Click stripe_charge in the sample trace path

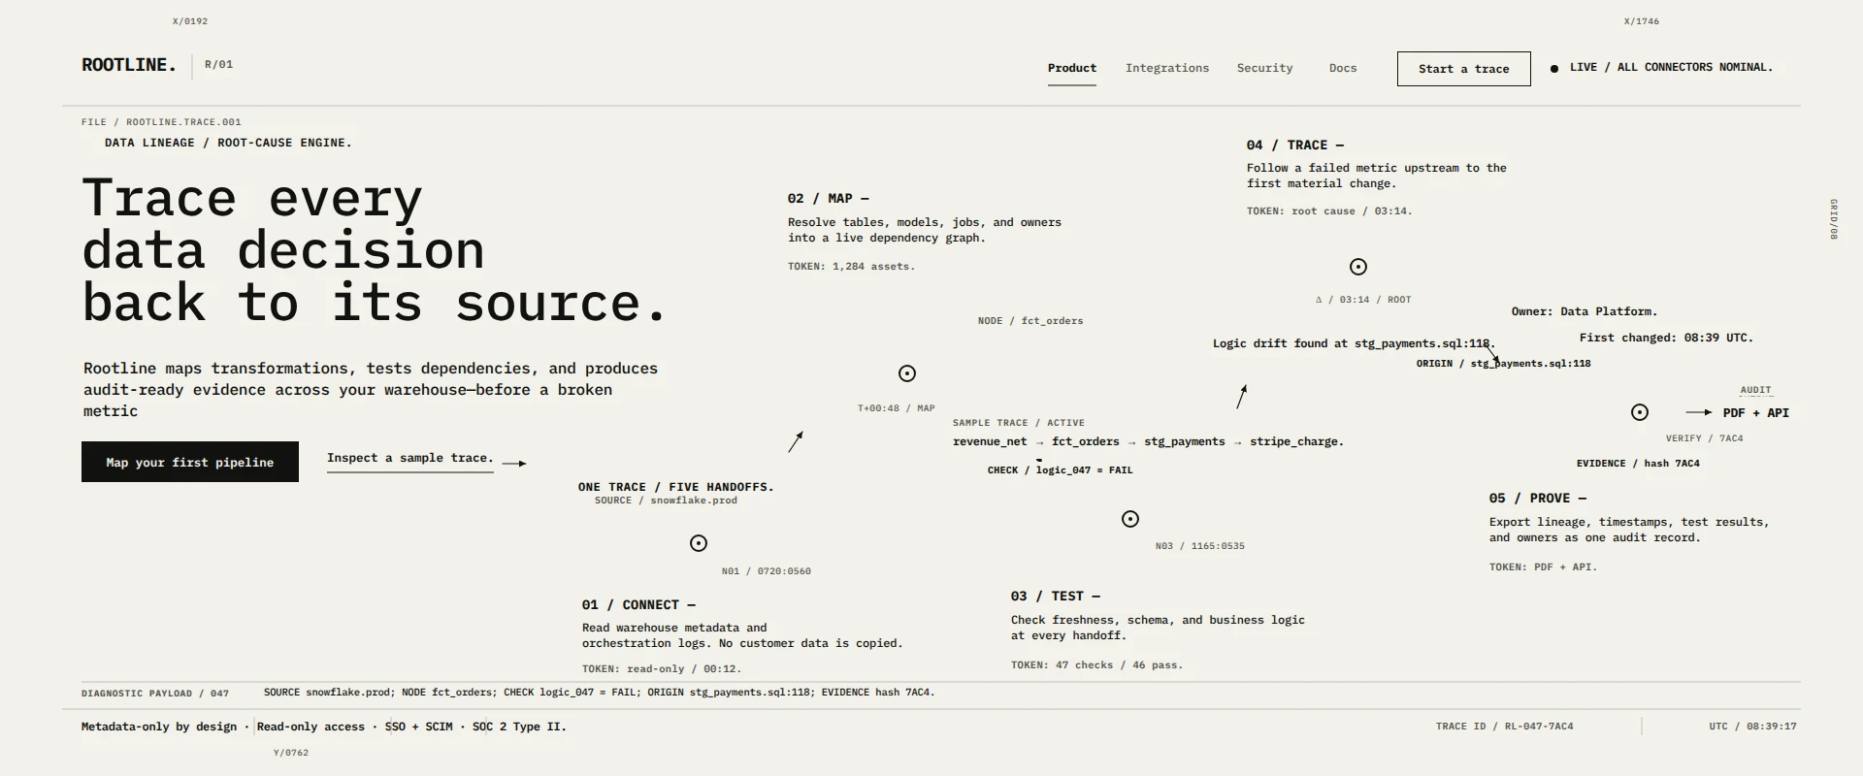[1296, 441]
